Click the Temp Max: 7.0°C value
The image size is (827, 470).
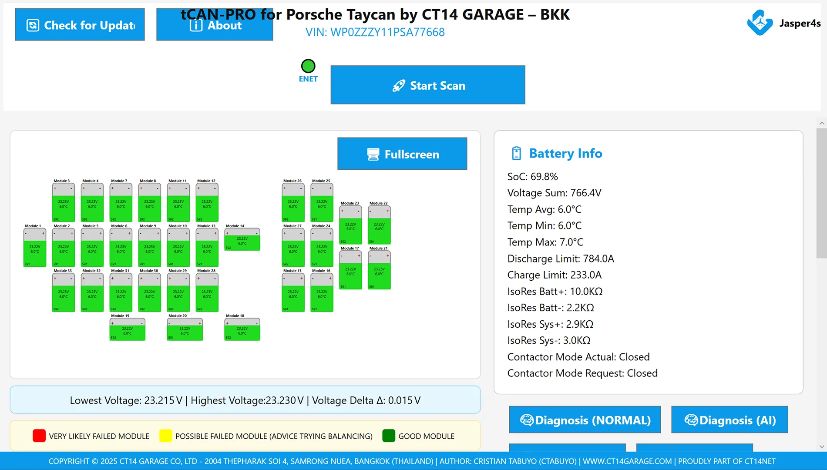(x=545, y=242)
